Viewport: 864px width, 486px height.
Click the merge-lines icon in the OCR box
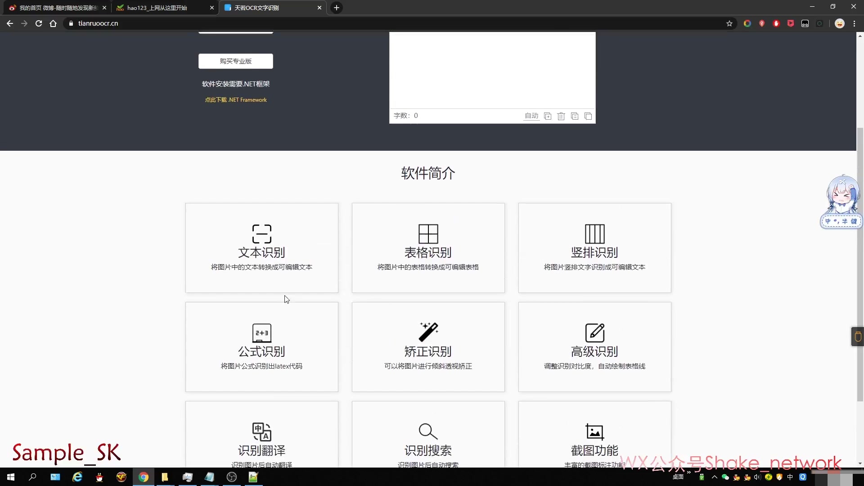tap(575, 116)
